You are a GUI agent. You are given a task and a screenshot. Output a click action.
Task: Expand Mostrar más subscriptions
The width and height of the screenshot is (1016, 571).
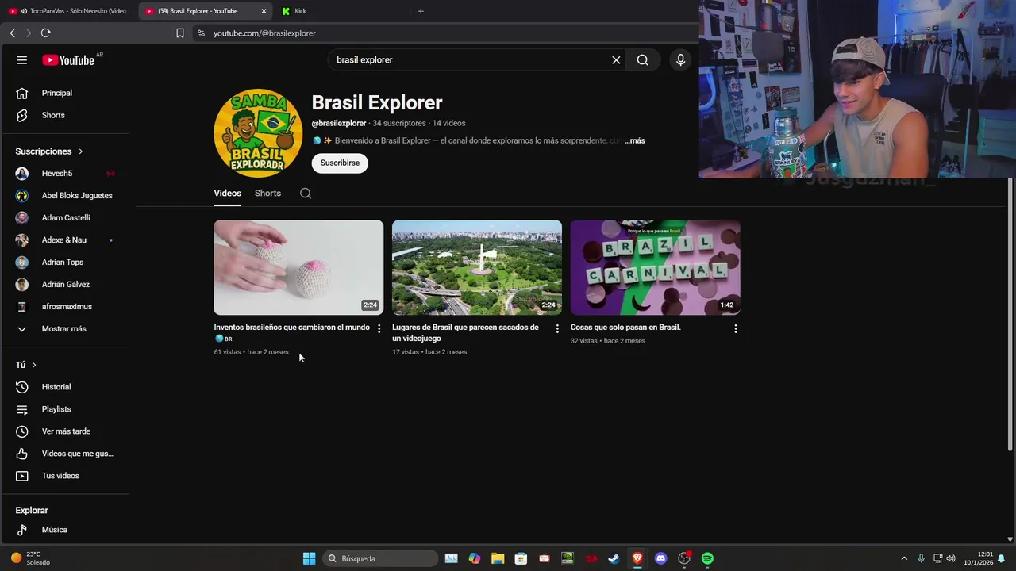coord(65,328)
